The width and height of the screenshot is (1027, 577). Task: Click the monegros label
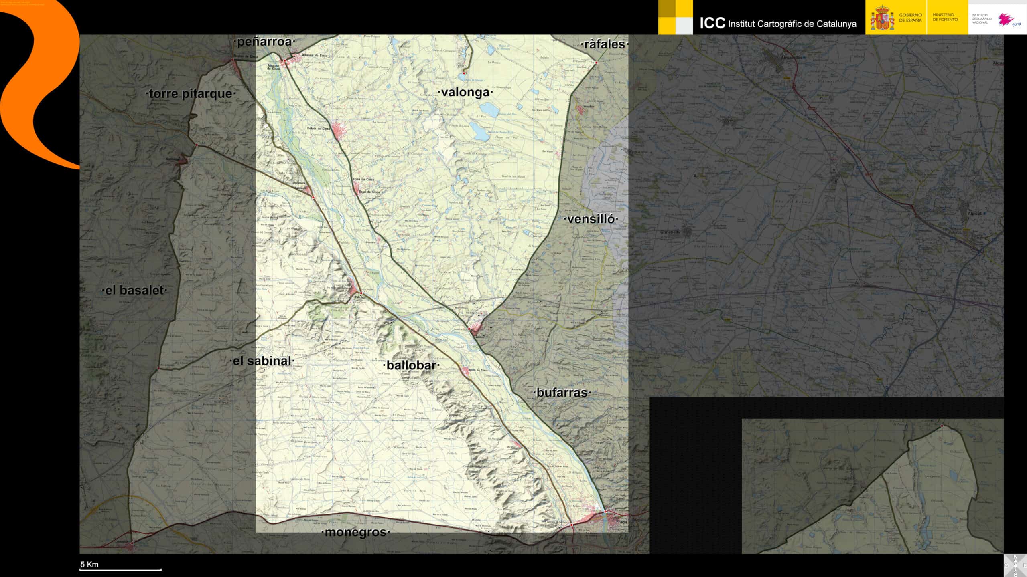coord(355,532)
